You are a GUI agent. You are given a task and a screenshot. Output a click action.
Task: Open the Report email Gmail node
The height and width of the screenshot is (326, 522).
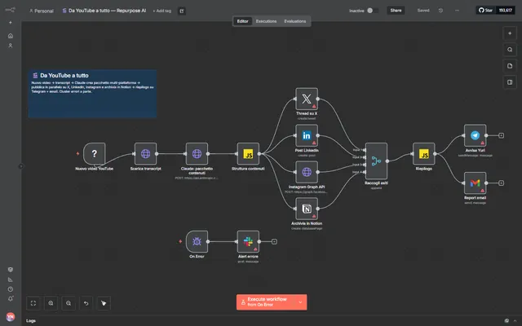pos(475,183)
